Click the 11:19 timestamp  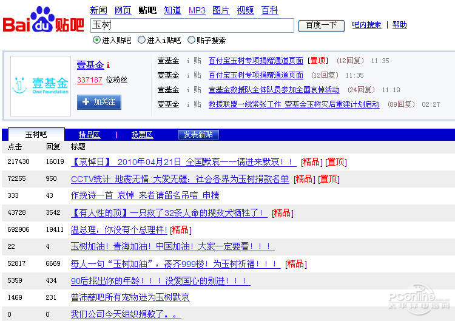coord(391,90)
